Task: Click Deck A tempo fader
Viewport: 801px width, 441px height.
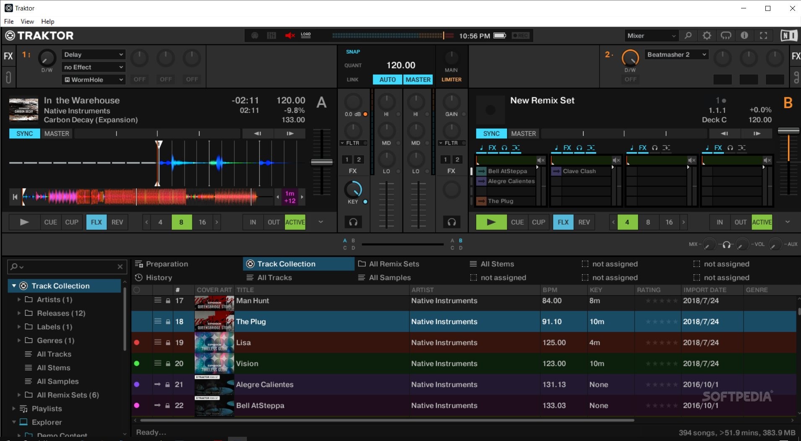Action: pos(322,162)
